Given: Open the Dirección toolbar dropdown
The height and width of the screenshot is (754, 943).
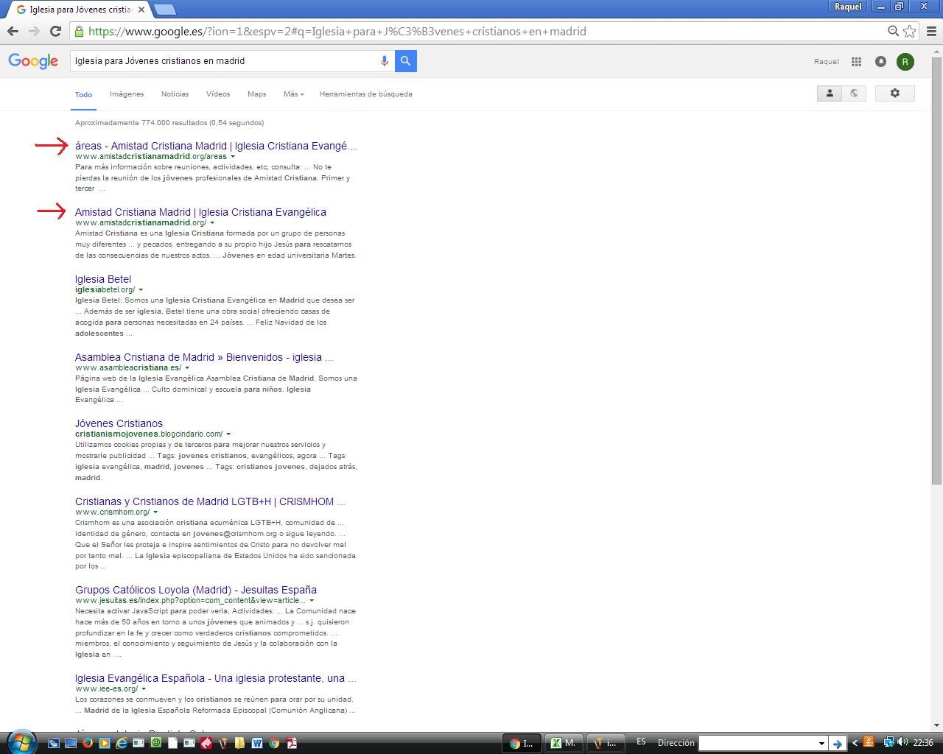Looking at the screenshot, I should (821, 743).
